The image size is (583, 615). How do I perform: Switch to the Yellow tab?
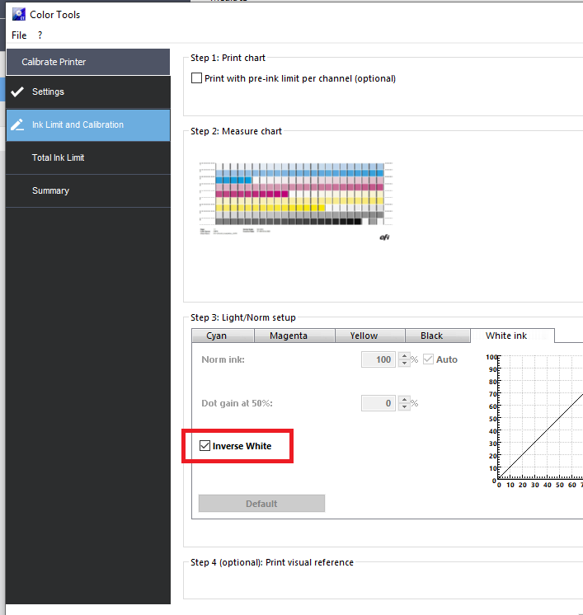pos(369,336)
